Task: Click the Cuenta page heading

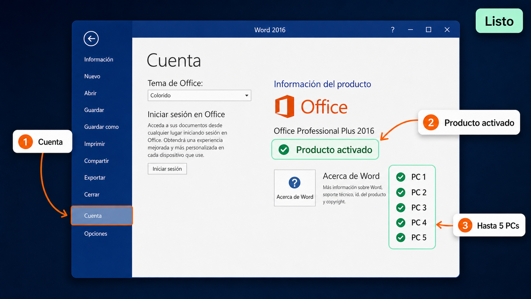Action: (x=174, y=60)
